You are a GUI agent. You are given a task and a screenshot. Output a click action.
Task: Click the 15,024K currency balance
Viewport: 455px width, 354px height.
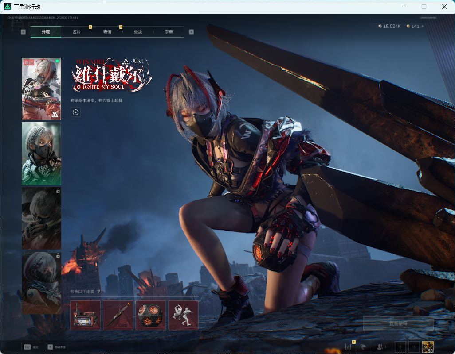389,27
